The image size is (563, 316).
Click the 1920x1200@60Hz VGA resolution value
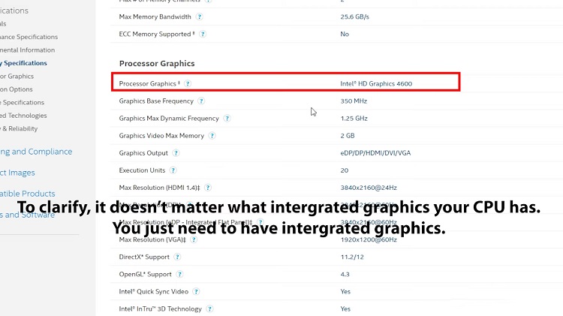tap(369, 239)
